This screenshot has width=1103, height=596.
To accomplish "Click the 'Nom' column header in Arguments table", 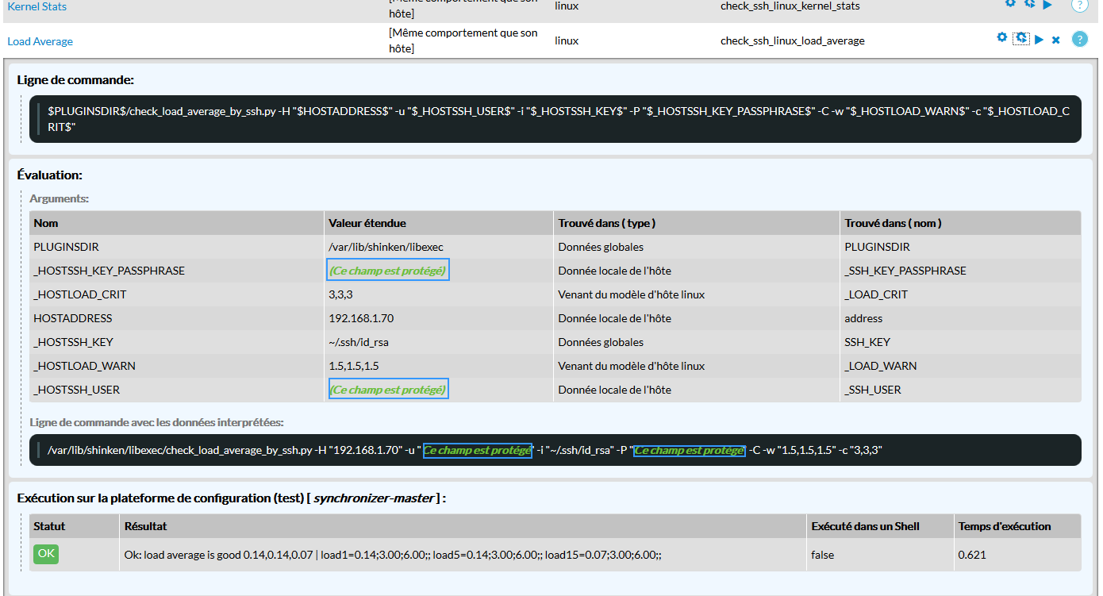I will (46, 223).
